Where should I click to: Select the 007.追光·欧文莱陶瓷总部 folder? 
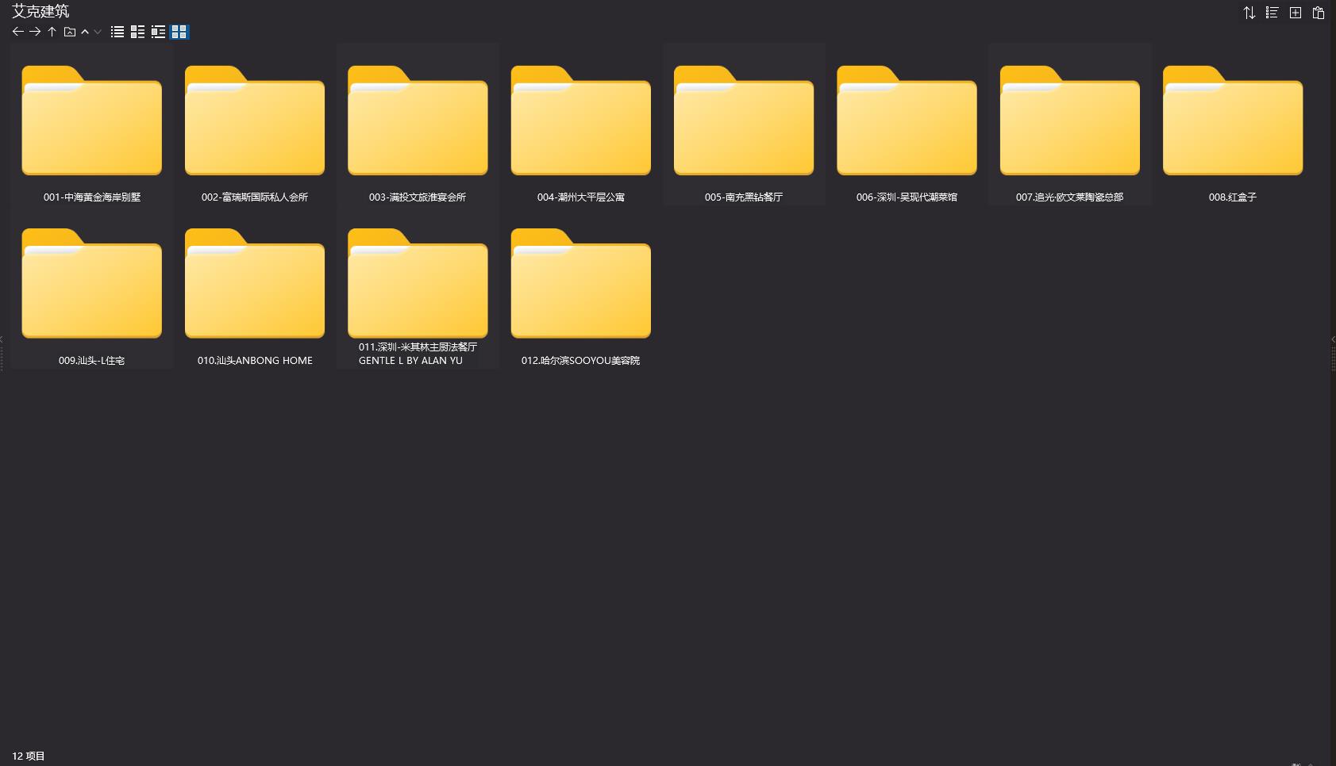pos(1070,125)
